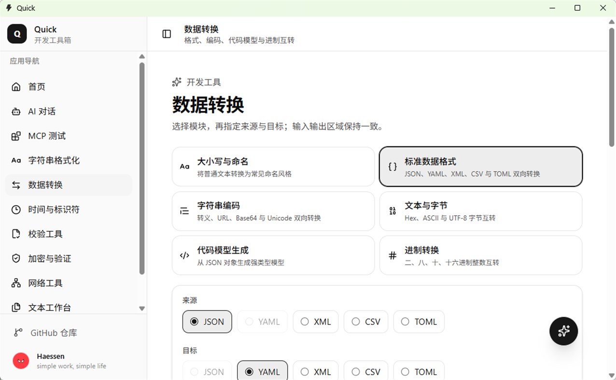Click the list icon in 字符串编码 card
The height and width of the screenshot is (380, 616).
coord(184,211)
